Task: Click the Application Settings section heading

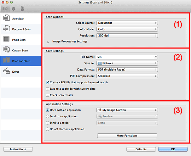Action: (x=59, y=104)
